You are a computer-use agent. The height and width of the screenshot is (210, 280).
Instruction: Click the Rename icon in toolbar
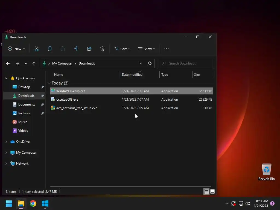[76, 49]
